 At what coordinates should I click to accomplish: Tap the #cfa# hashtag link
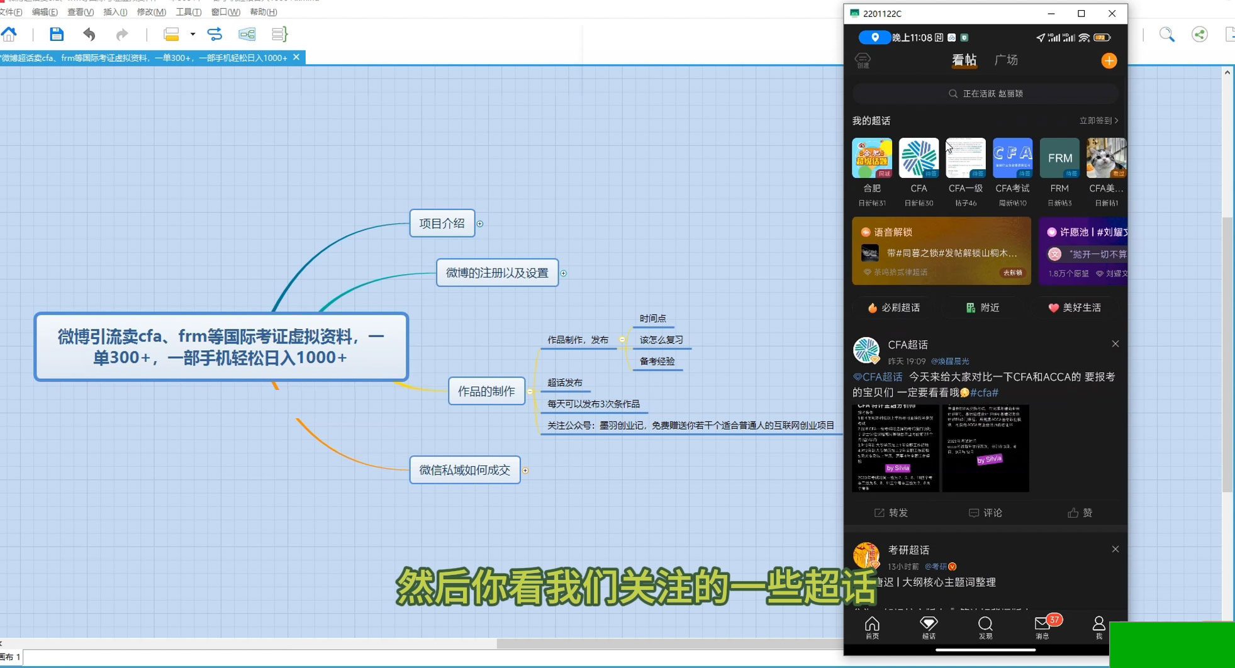click(985, 392)
